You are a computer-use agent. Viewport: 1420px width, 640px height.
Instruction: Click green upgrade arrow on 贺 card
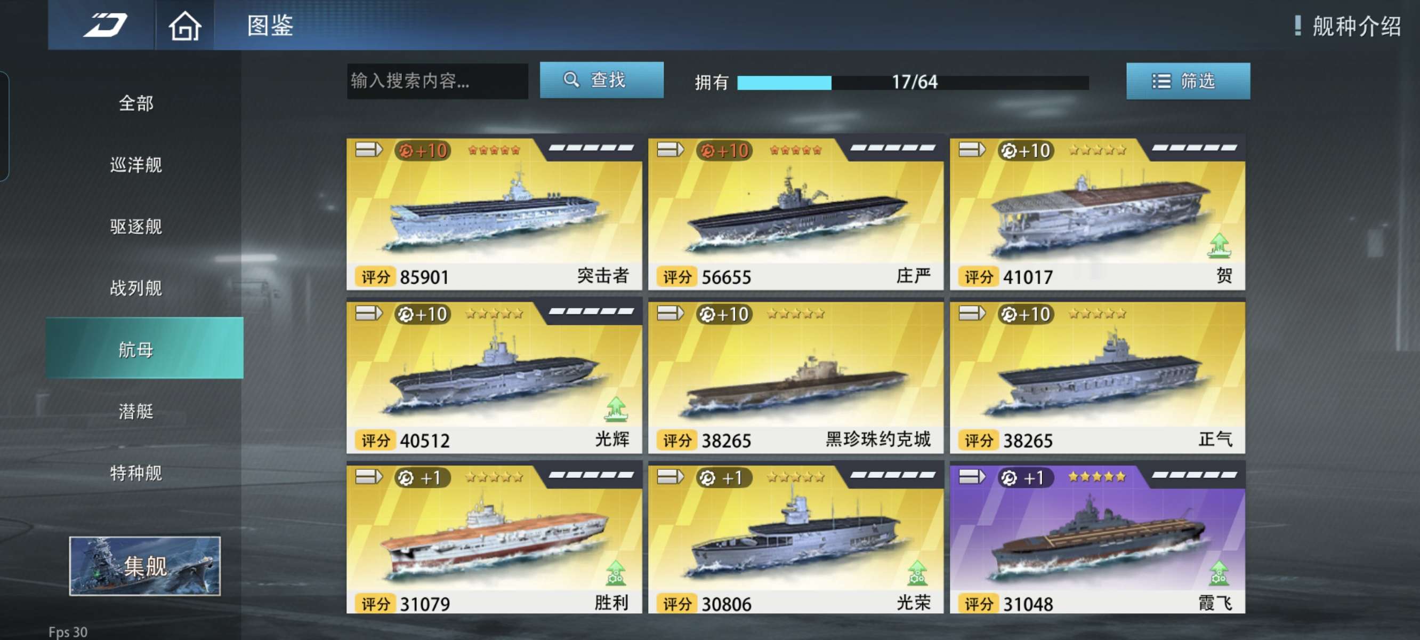1219,245
